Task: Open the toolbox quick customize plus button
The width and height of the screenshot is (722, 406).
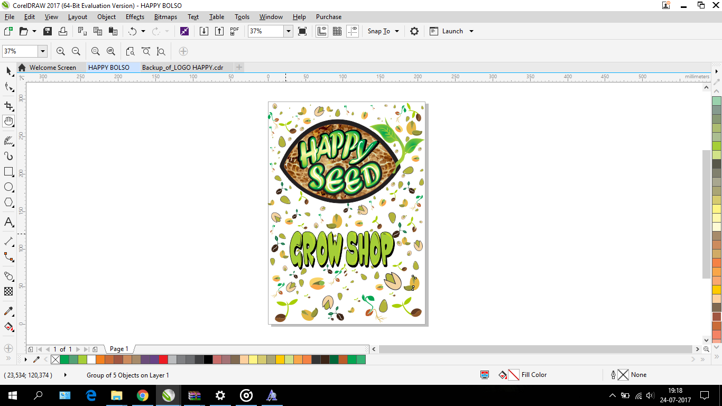Action: point(8,348)
